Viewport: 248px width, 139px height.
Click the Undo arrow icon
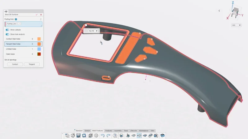point(103,136)
